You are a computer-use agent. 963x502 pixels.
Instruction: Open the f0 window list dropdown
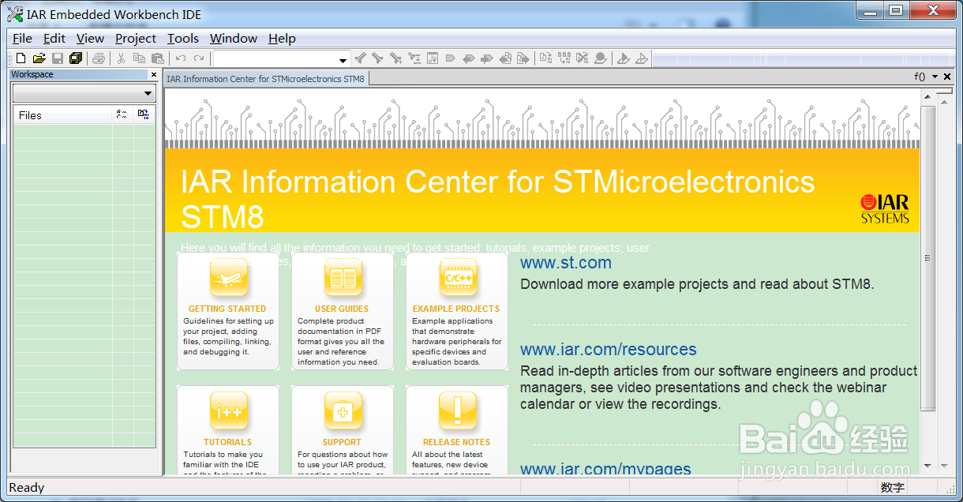click(x=935, y=77)
